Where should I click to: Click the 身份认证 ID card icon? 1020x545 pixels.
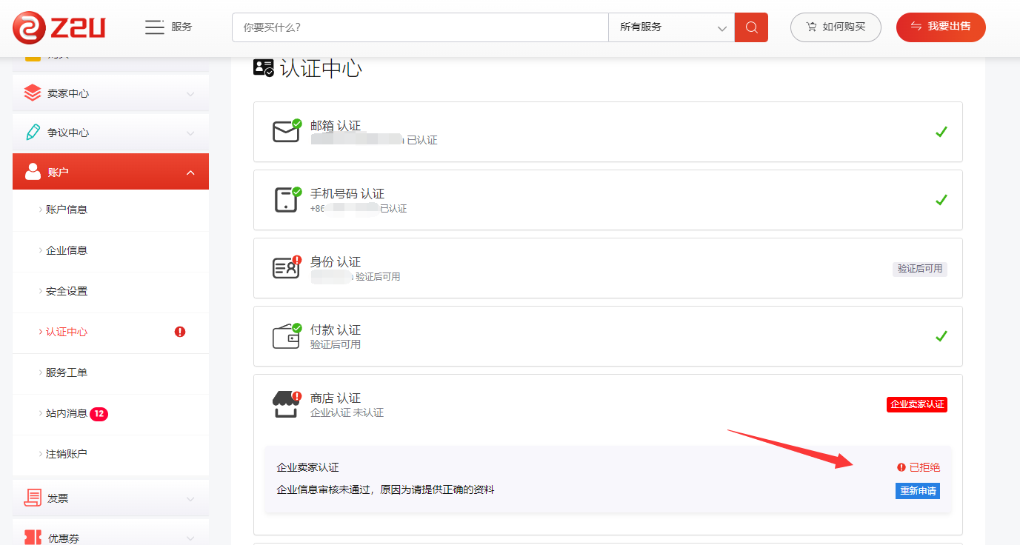pos(286,268)
